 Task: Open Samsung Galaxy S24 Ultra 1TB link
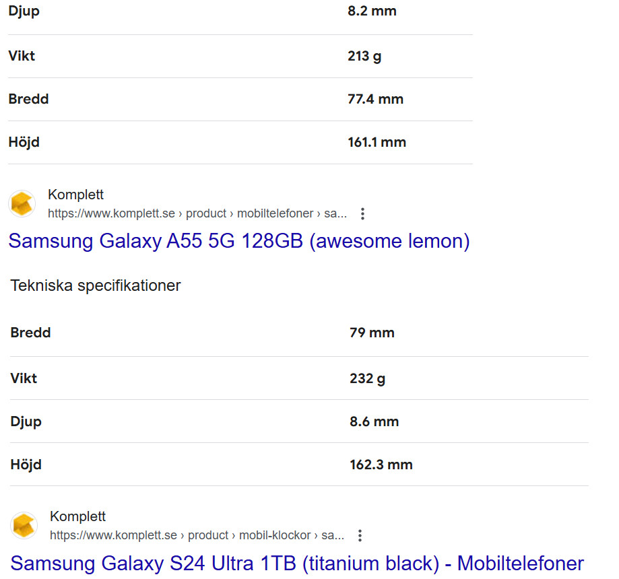296,563
